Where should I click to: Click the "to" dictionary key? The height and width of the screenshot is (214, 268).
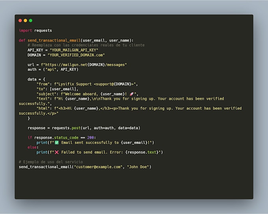[41, 89]
